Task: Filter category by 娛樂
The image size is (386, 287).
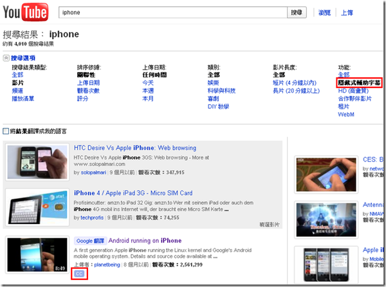Action: click(213, 83)
